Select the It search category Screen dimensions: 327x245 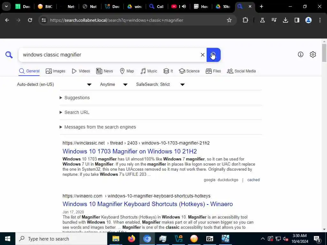click(168, 71)
